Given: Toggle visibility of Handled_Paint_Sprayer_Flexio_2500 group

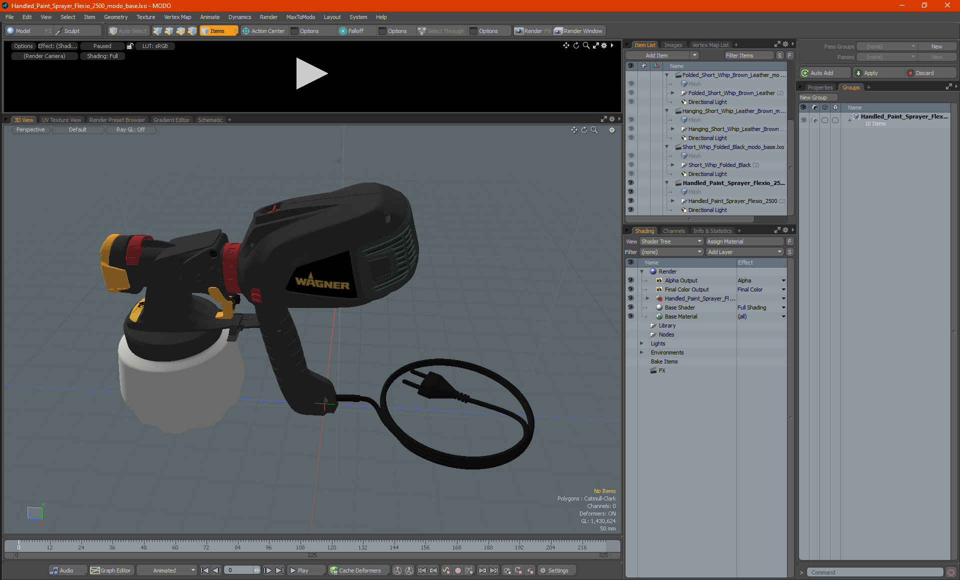Looking at the screenshot, I should coord(631,201).
